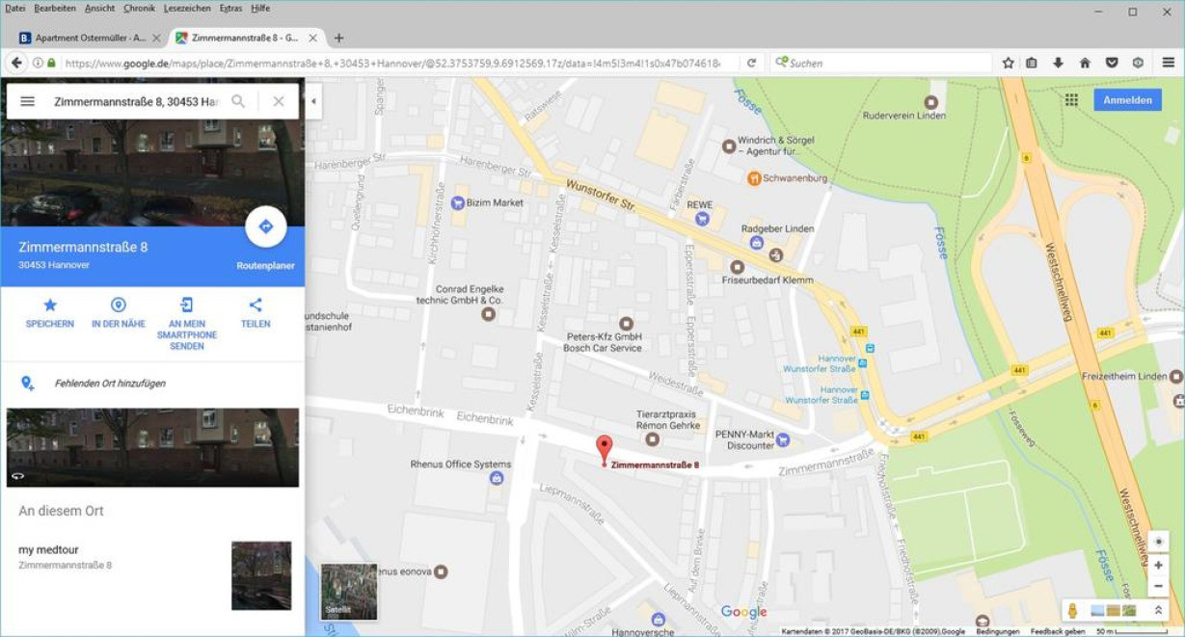Toggle Satellit map view
The height and width of the screenshot is (637, 1185).
[349, 592]
